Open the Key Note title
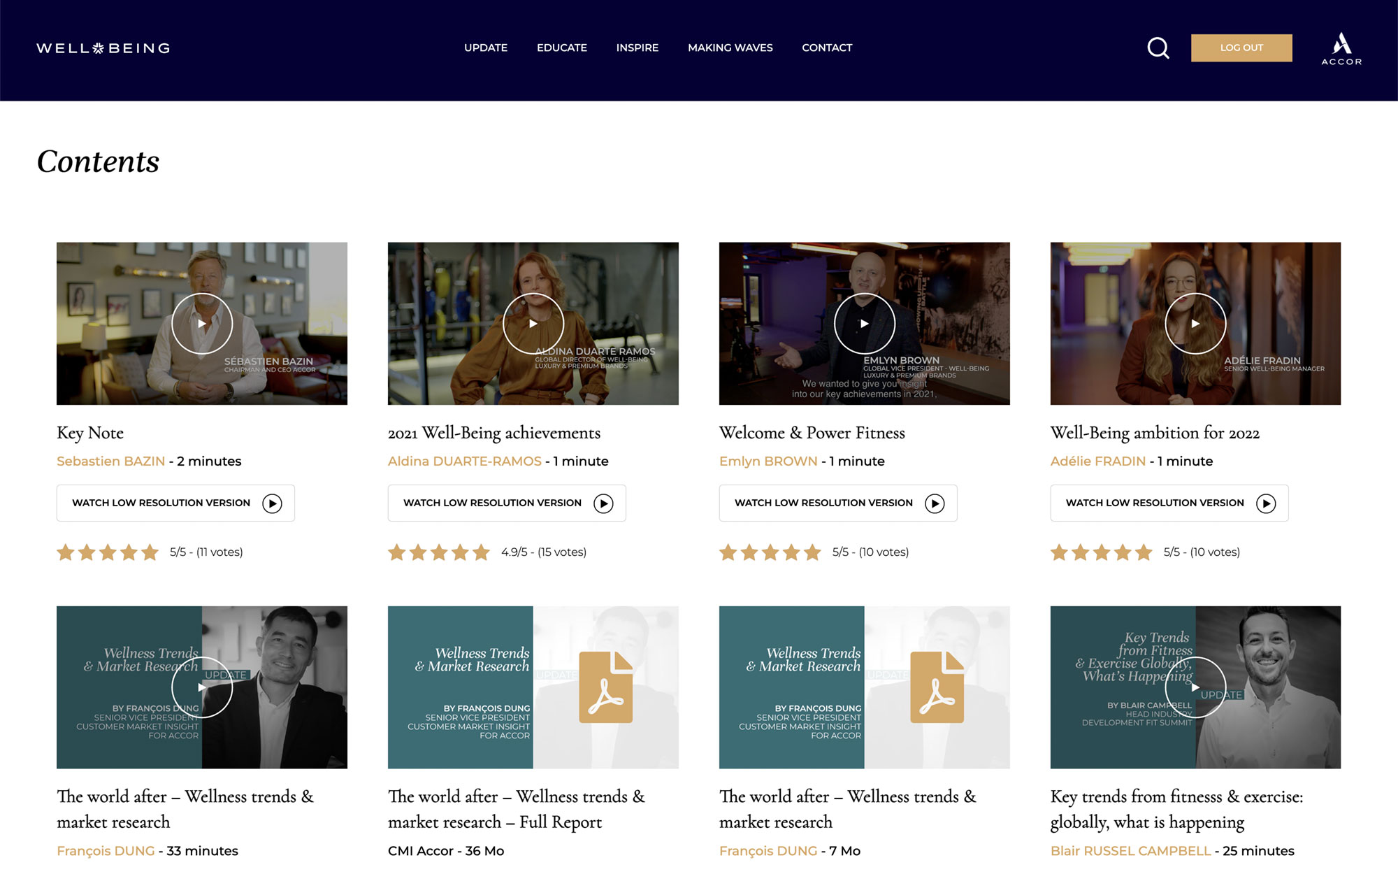 click(90, 433)
